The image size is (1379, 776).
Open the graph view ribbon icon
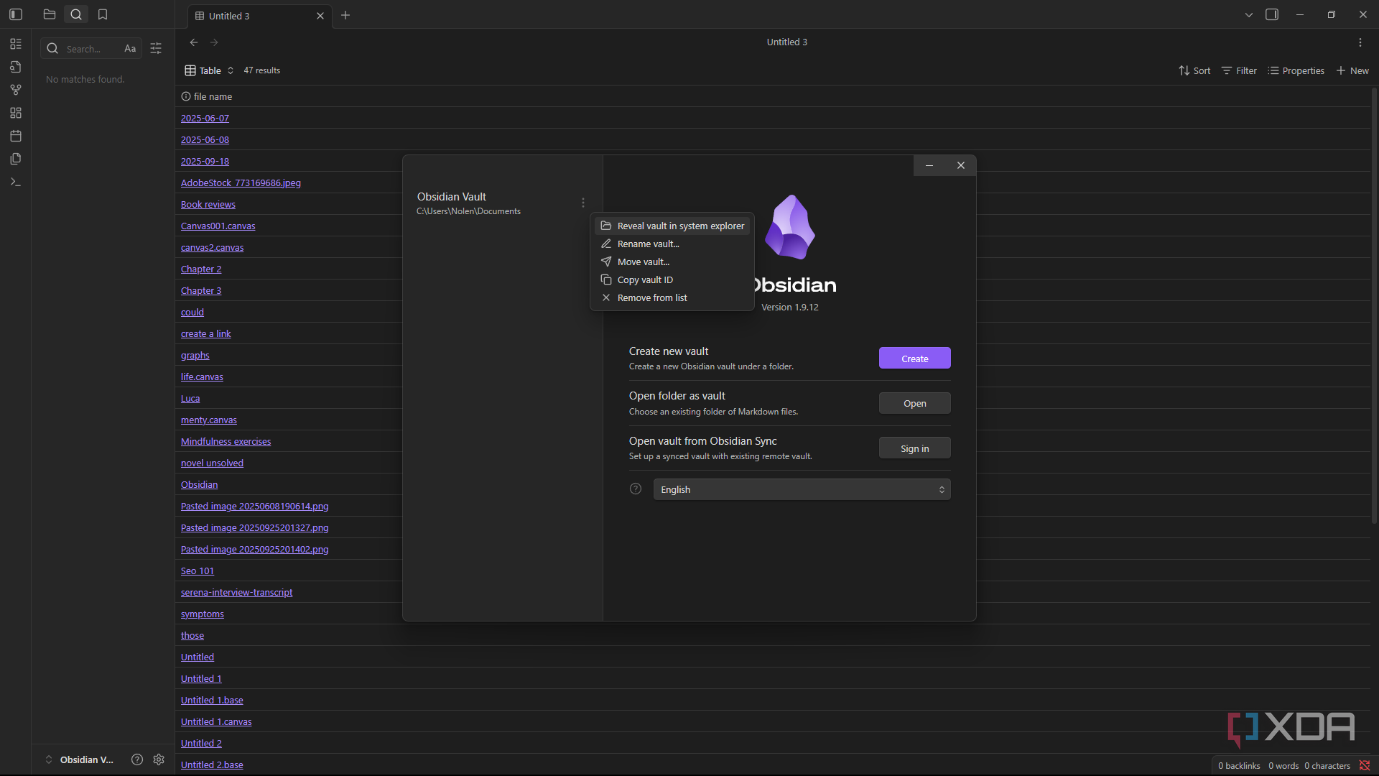16,90
